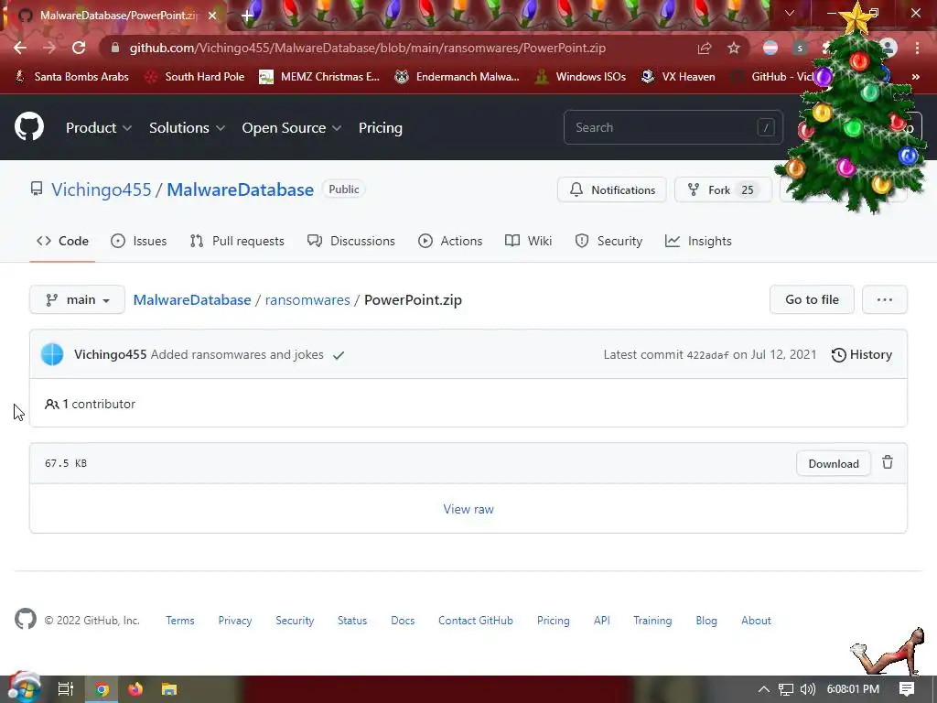
Task: Open the Security tab
Action: click(609, 241)
